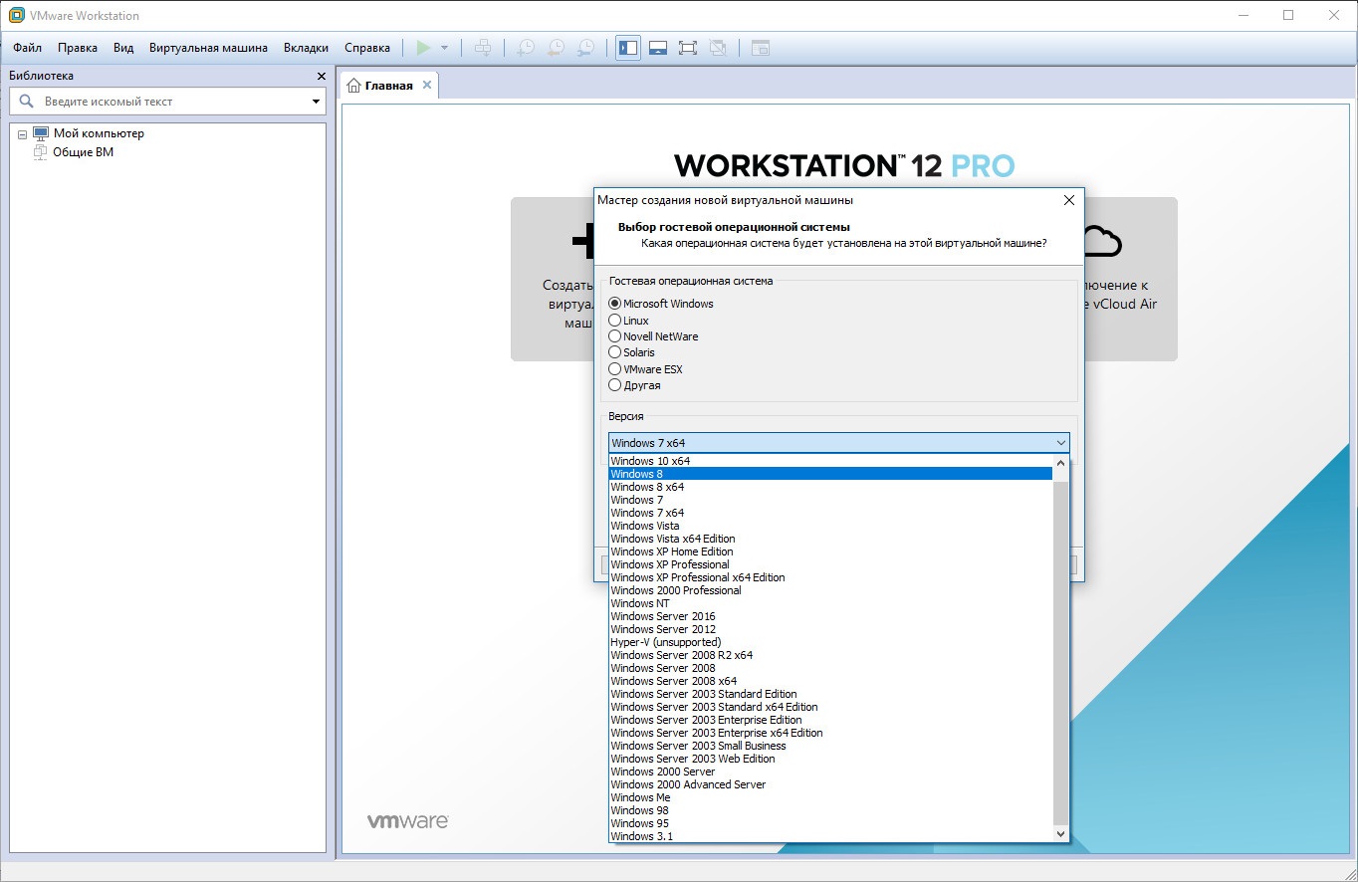
Task: Close the Библиотека panel with its X
Action: pos(321,76)
